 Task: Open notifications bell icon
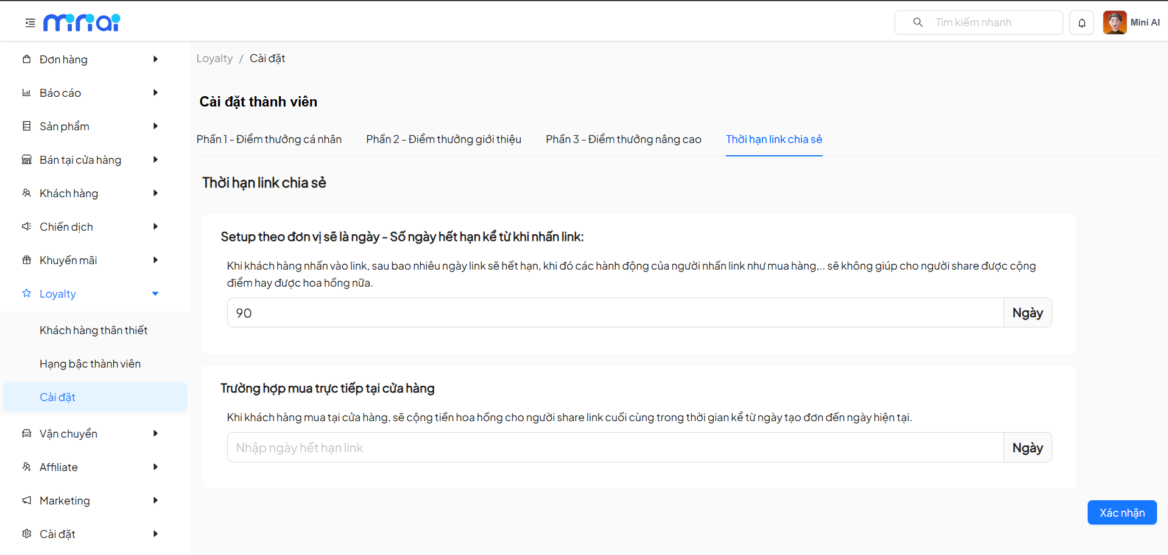tap(1082, 23)
